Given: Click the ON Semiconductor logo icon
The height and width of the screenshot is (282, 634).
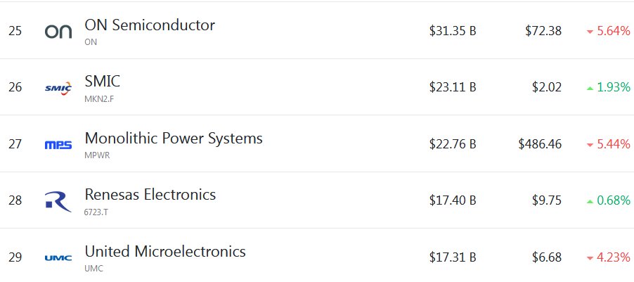Looking at the screenshot, I should (58, 31).
